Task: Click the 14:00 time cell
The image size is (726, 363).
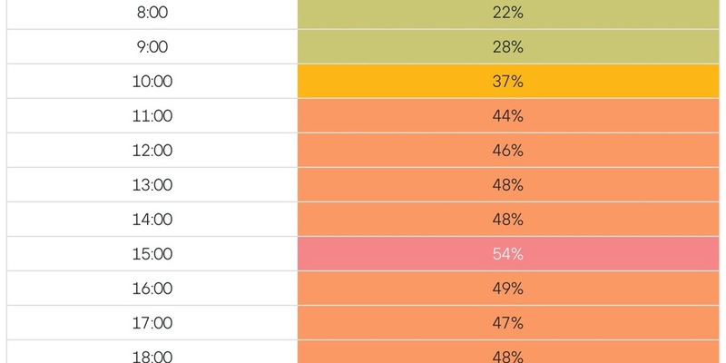Action: [152, 220]
